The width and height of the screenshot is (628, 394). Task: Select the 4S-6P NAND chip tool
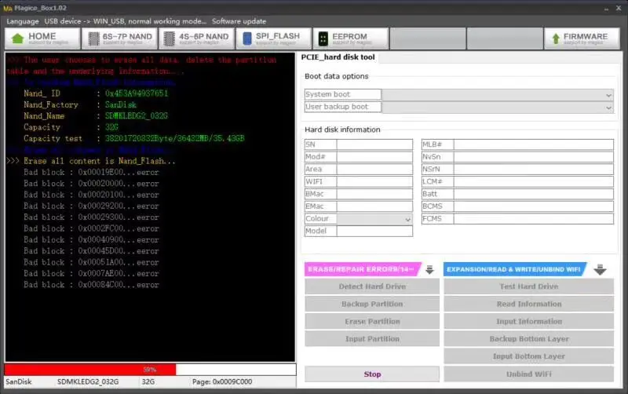coord(197,38)
